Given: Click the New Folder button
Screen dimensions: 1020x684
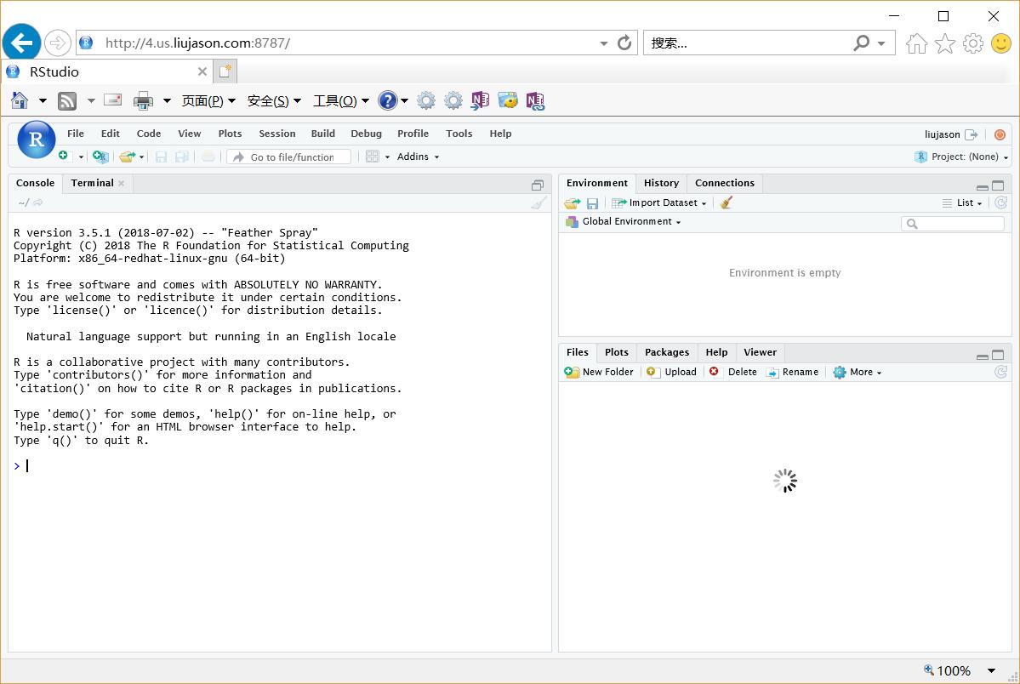Looking at the screenshot, I should coord(599,372).
